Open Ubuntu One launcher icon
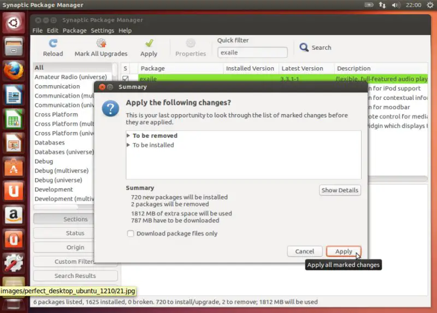Screen dimensions: 437x313 13,191
